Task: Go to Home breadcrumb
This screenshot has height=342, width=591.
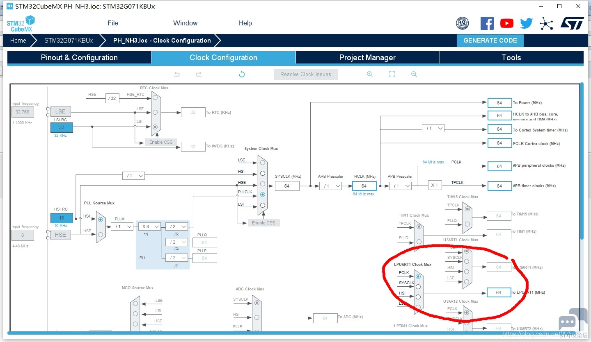Action: click(18, 41)
